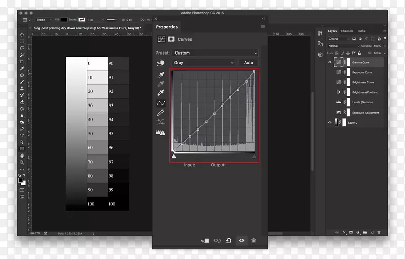Toggle visibility of Gamma Cure layer
The height and width of the screenshot is (259, 405).
pyautogui.click(x=330, y=62)
